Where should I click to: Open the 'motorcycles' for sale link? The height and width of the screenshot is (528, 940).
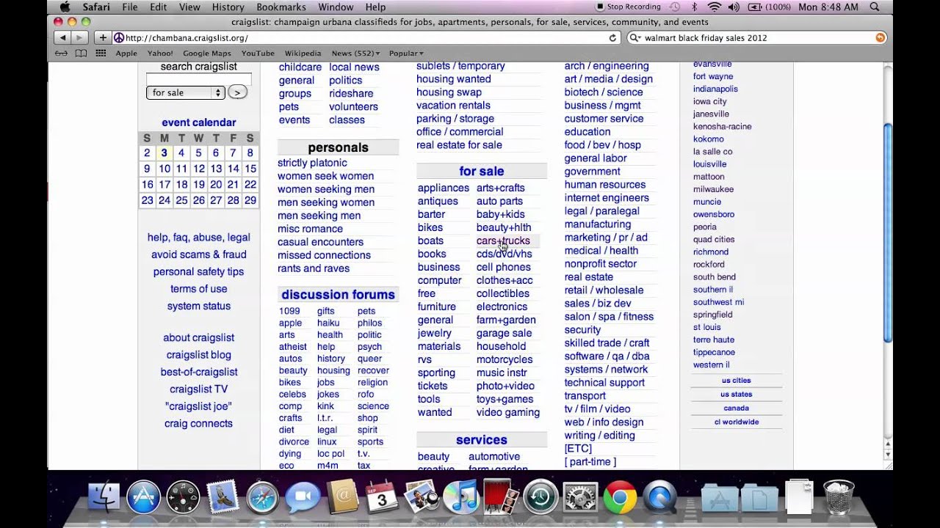point(505,359)
